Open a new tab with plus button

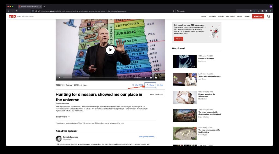[44, 7]
